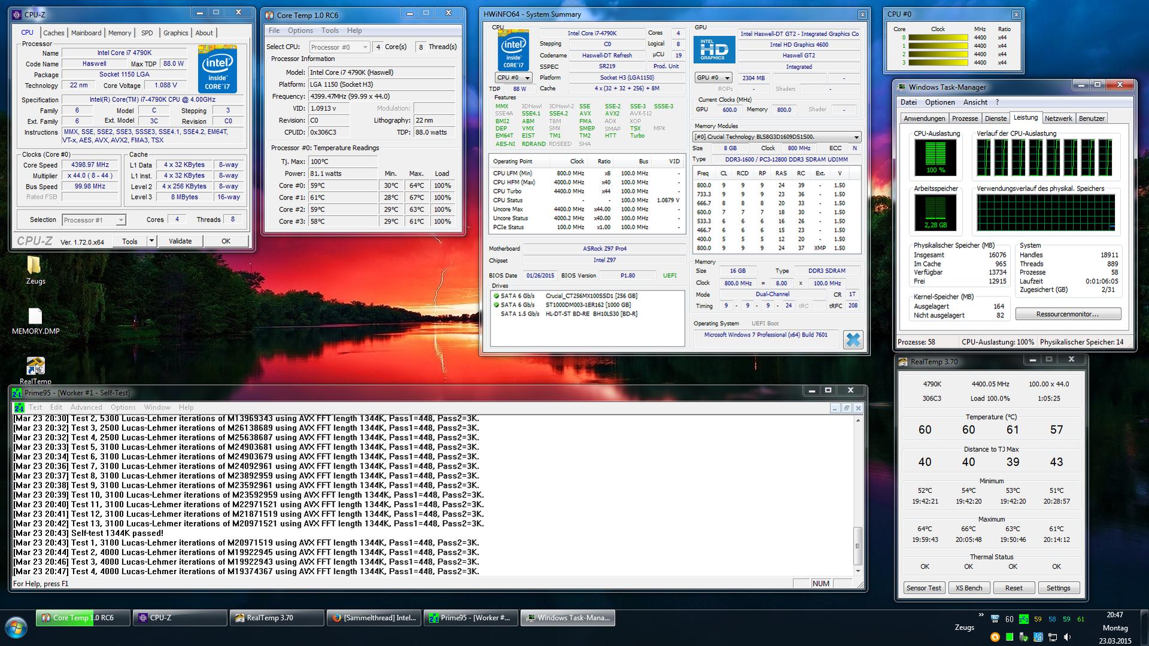
Task: Open the Select CPU dropdown in Core Temp
Action: [339, 47]
